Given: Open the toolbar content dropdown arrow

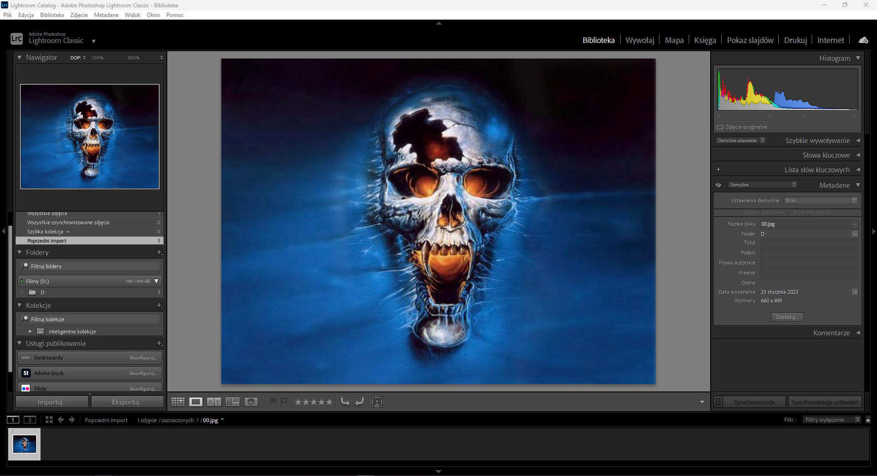Looking at the screenshot, I should pyautogui.click(x=702, y=402).
